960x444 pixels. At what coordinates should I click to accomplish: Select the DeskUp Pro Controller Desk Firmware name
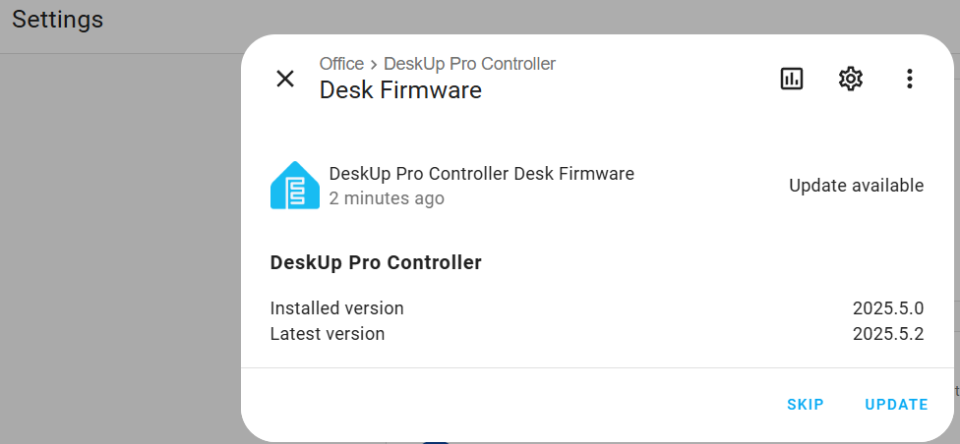[481, 174]
